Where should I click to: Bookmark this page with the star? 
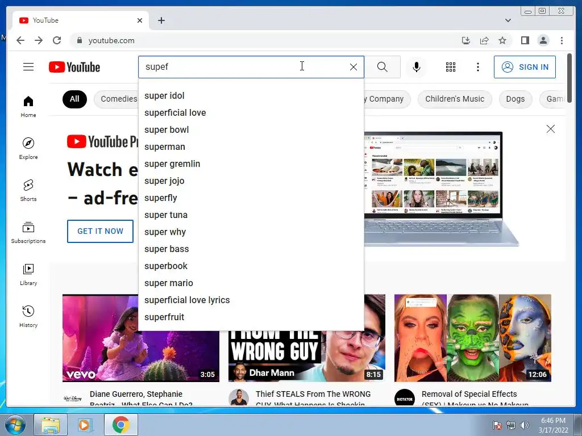click(502, 40)
